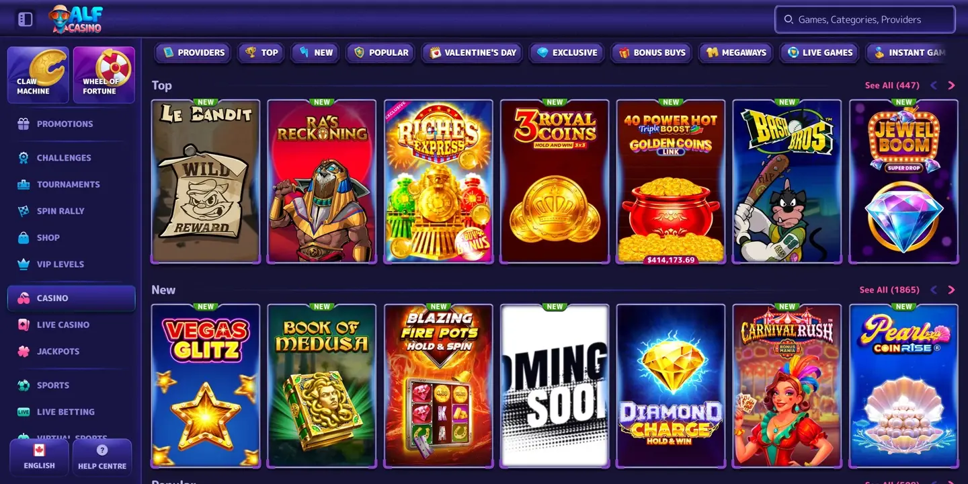968x484 pixels.
Task: Open the English language selector
Action: (x=40, y=458)
